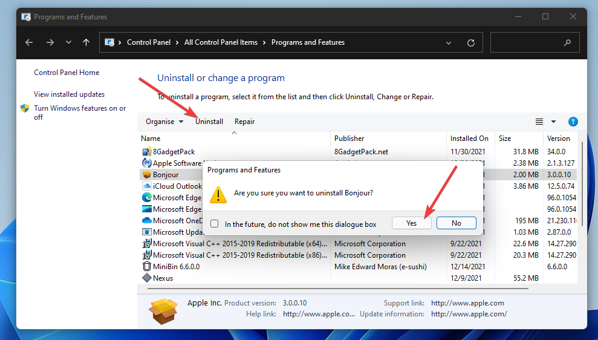Confirm uninstall with the Yes button

[x=412, y=223]
